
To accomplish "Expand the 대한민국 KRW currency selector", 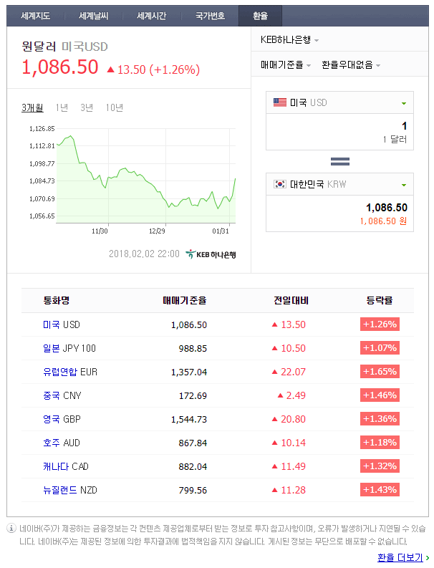I will click(x=404, y=185).
